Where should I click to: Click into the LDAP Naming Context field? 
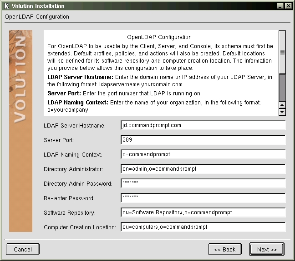tap(203, 154)
